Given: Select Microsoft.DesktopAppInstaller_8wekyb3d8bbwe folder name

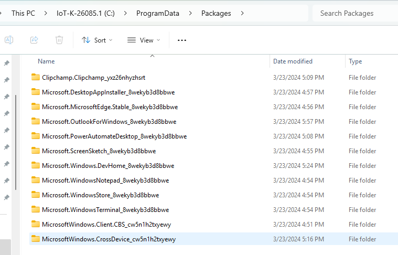Looking at the screenshot, I should click(x=109, y=92).
